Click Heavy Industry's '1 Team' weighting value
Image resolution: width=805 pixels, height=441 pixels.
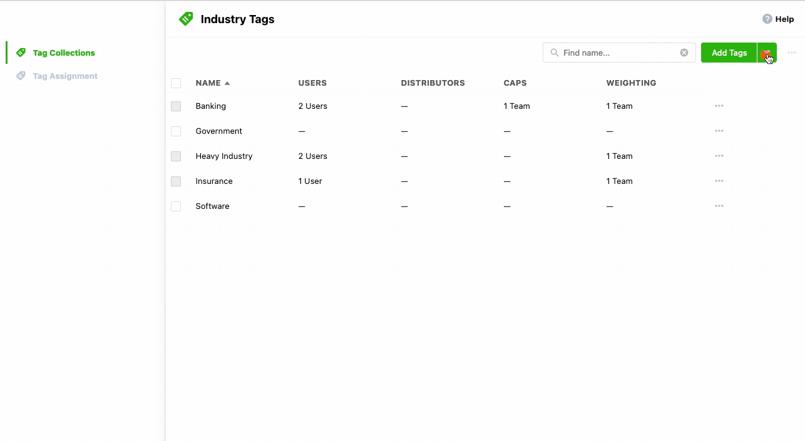click(x=619, y=156)
